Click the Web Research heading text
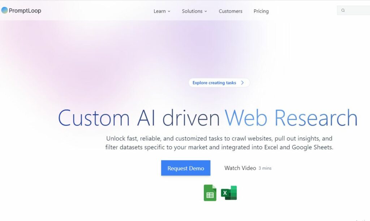Viewport: 370px width, 221px height. pos(291,118)
